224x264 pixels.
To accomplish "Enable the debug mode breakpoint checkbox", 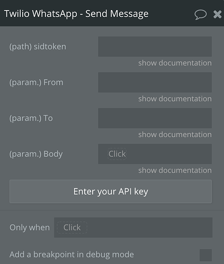I will click(205, 255).
